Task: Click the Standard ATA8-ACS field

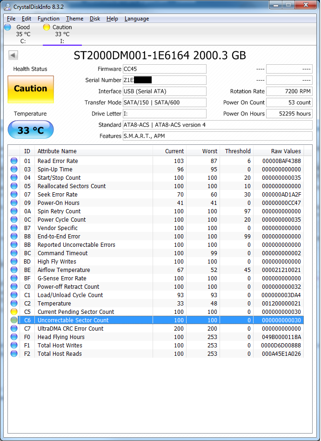Action: pyautogui.click(x=218, y=125)
